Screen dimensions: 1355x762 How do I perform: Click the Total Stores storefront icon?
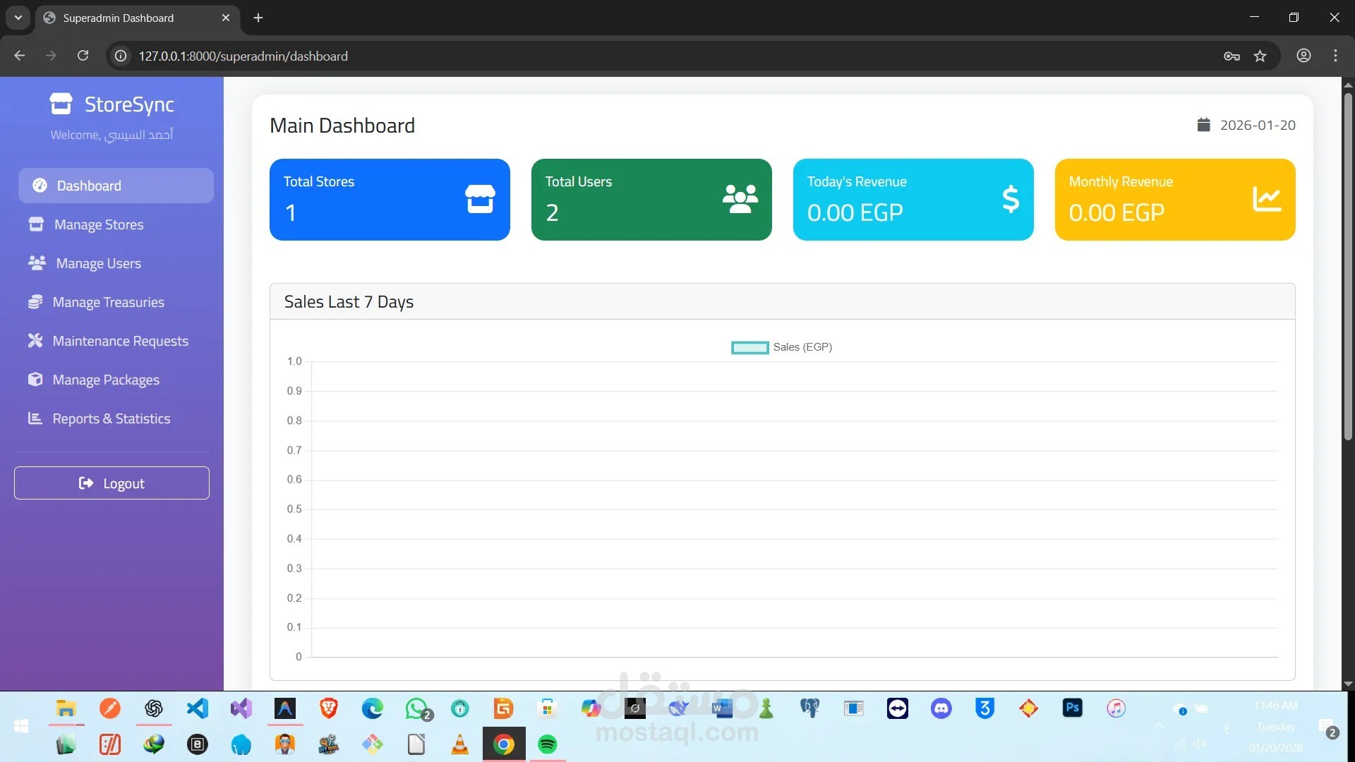pos(480,199)
